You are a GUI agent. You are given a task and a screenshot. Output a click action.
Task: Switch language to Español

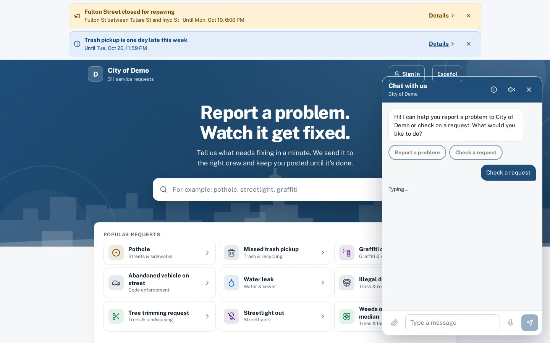pyautogui.click(x=447, y=74)
